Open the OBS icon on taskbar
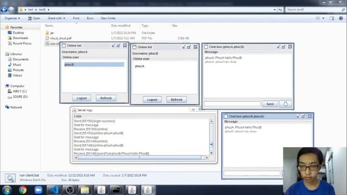The width and height of the screenshot is (347, 195). click(69, 190)
